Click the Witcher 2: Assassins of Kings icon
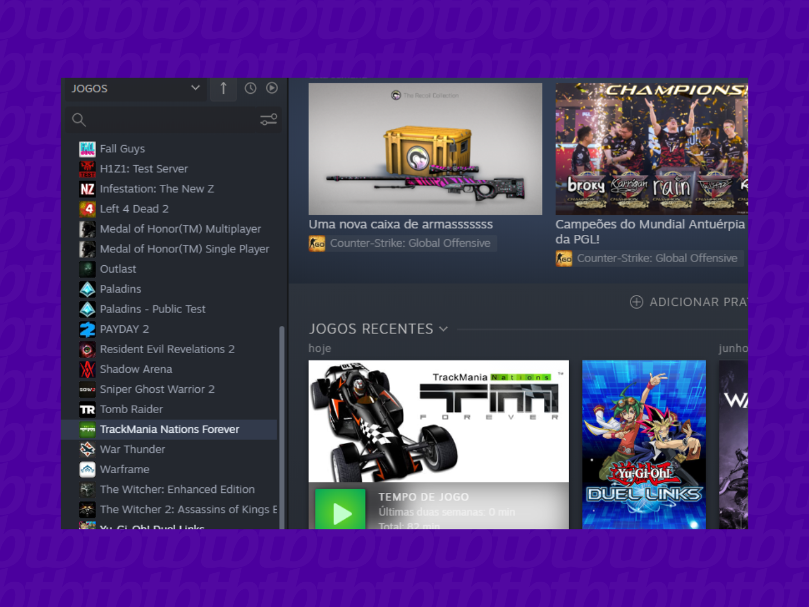The image size is (809, 607). coord(87,510)
